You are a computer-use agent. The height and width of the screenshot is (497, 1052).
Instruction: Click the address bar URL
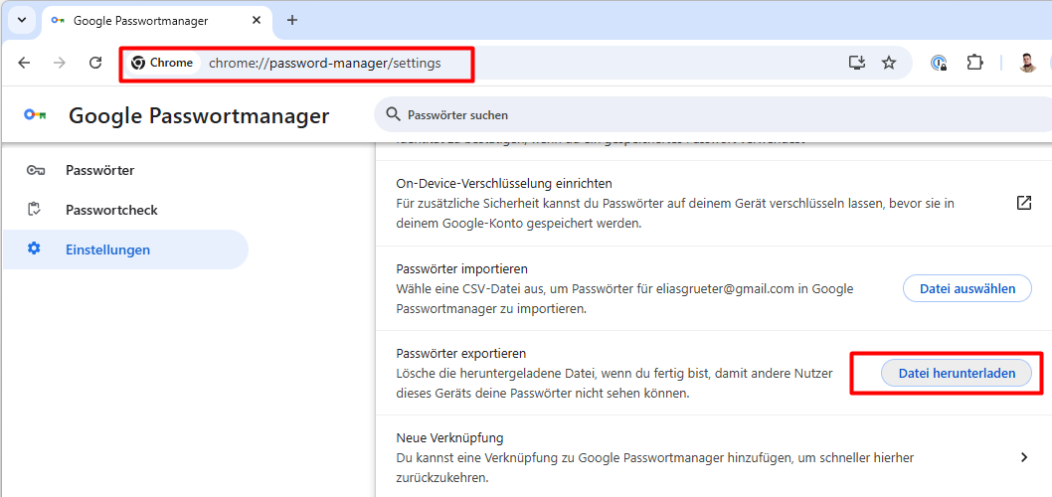(324, 63)
